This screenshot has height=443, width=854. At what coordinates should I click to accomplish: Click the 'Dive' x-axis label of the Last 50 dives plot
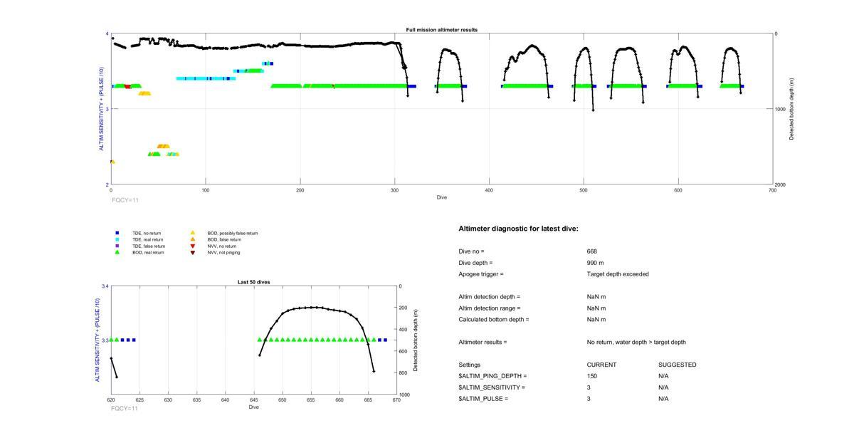253,407
